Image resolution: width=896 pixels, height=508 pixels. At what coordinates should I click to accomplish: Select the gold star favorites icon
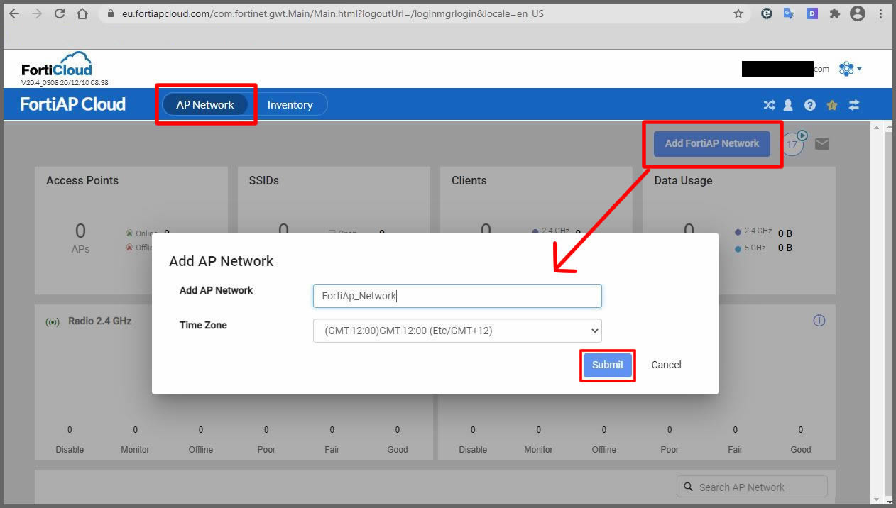pyautogui.click(x=831, y=104)
